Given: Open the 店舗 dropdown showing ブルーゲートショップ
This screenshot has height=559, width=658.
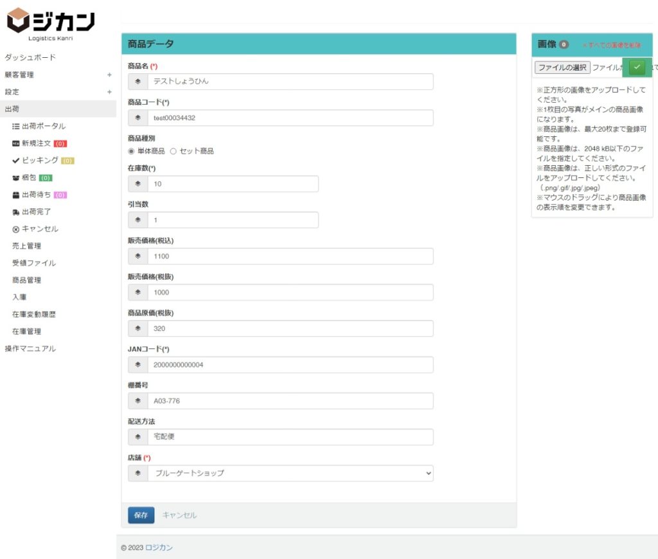Looking at the screenshot, I should (290, 474).
